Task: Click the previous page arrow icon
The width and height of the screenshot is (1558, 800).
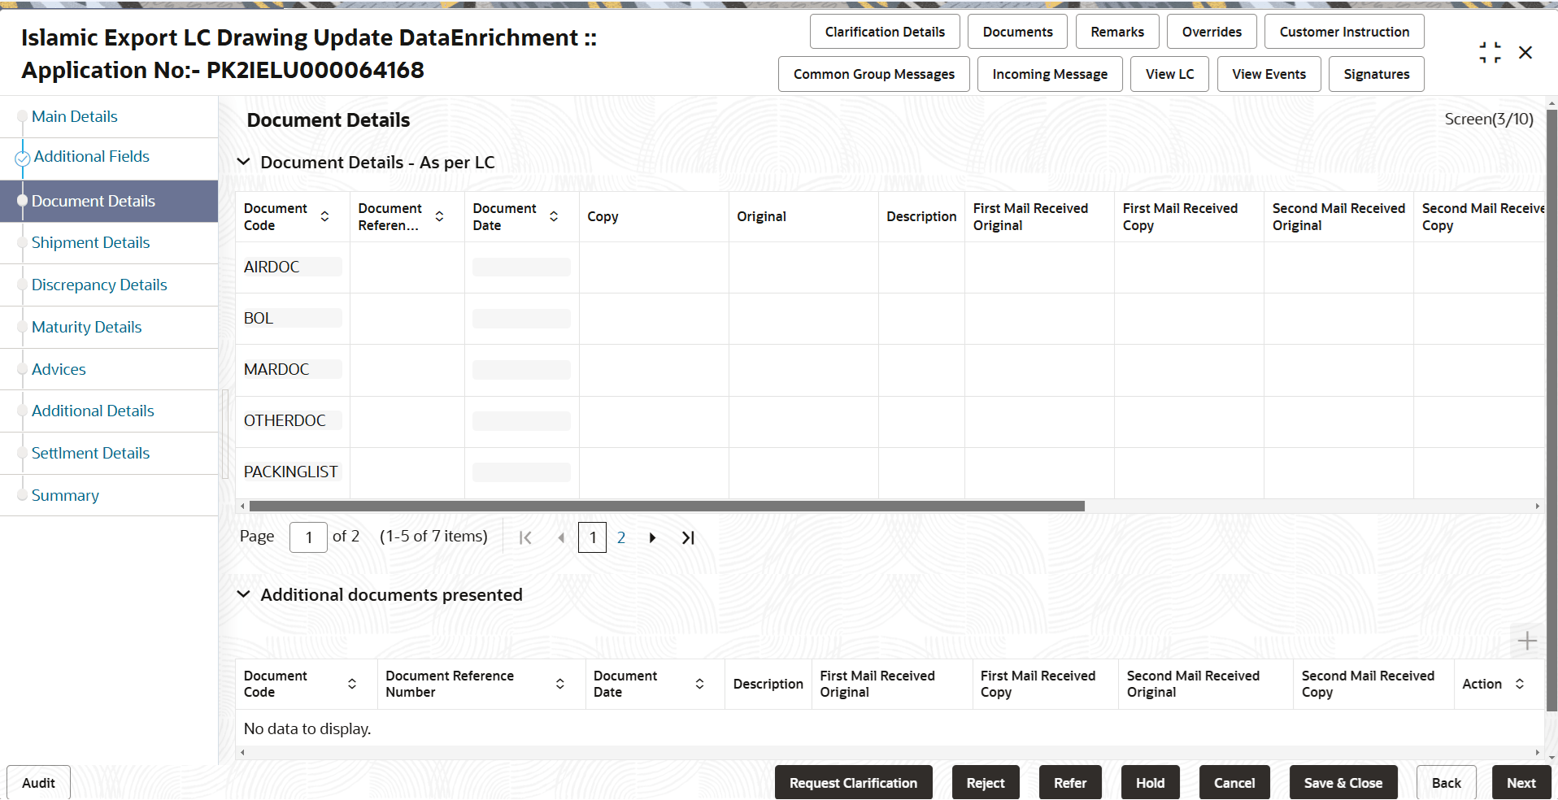Action: pos(562,537)
